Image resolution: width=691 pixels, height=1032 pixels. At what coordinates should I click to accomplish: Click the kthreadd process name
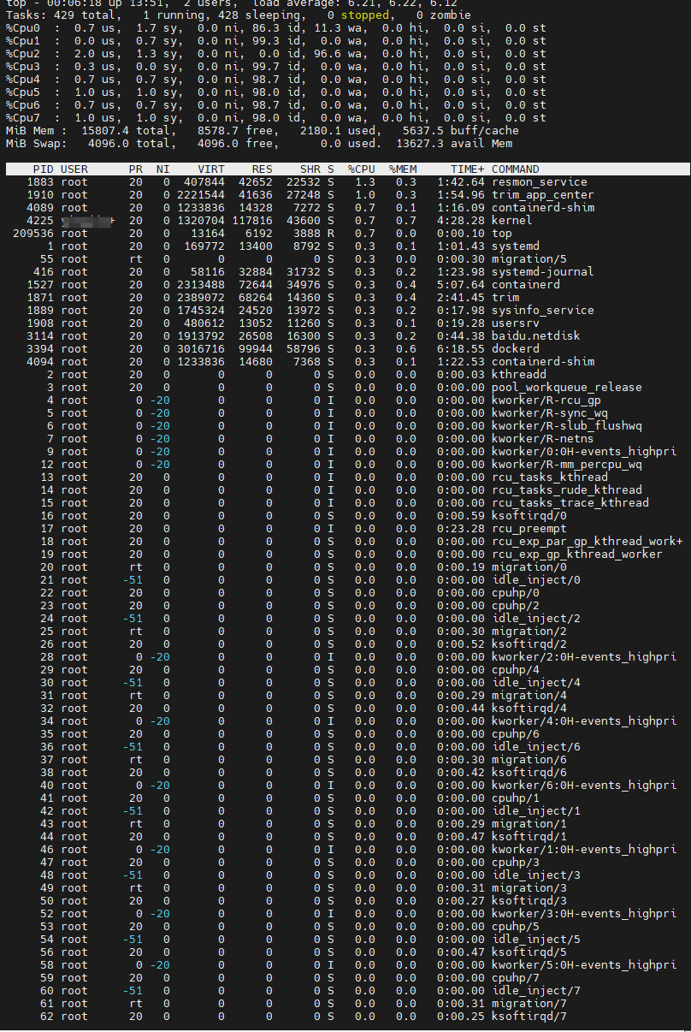519,375
